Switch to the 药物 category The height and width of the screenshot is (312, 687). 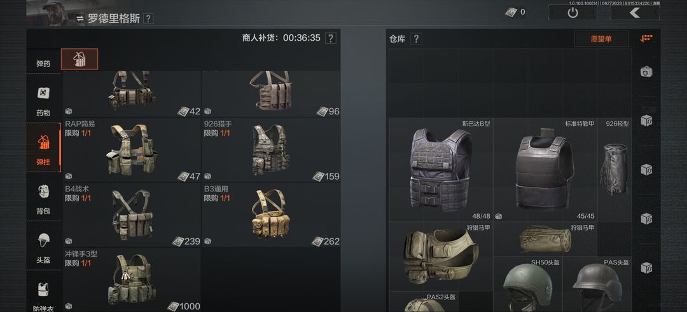(43, 100)
